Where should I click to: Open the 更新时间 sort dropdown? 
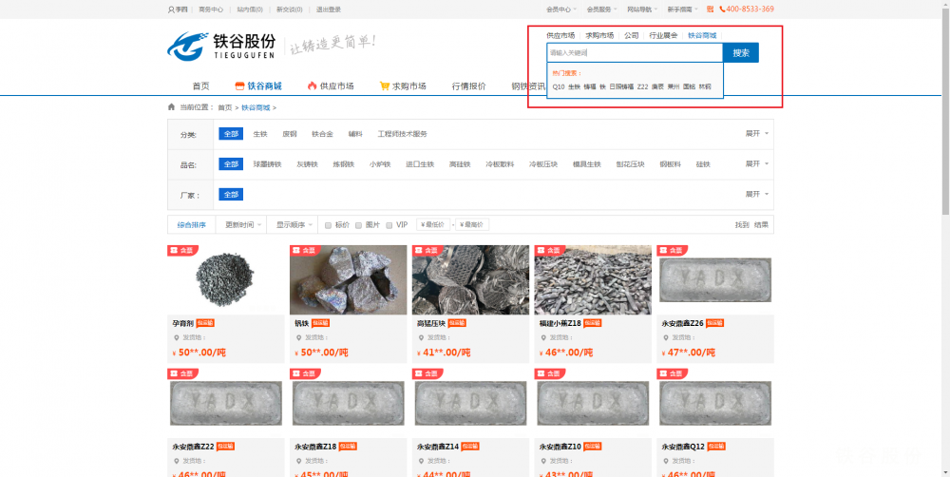coord(242,225)
